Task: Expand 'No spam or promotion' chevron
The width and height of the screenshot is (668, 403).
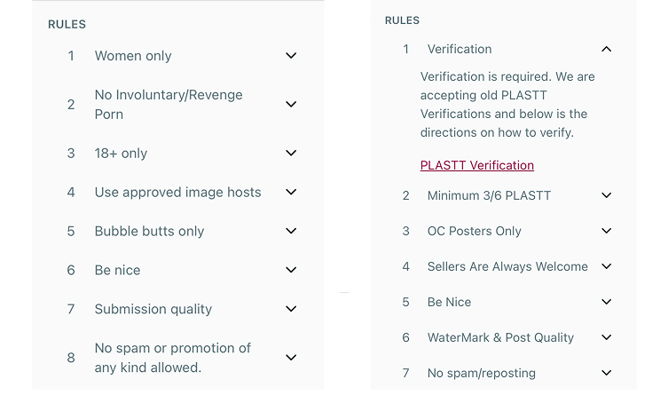Action: point(291,358)
